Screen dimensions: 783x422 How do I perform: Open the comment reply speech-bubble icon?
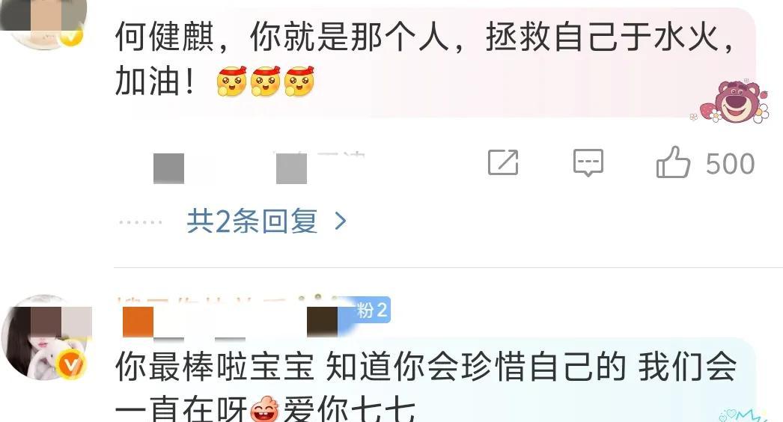coord(588,162)
